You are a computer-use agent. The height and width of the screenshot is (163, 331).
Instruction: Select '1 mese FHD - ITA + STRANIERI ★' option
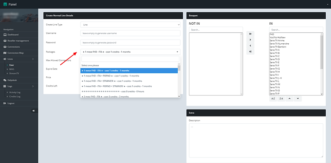tap(129, 81)
